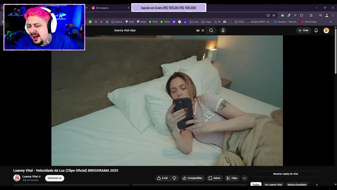This screenshot has width=337, height=190.
Task: Open the Goratha's Maxroll bookmark
Action: (286, 22)
